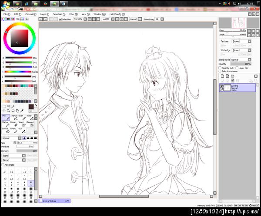Toggle the RGB slider panel display

8,19
